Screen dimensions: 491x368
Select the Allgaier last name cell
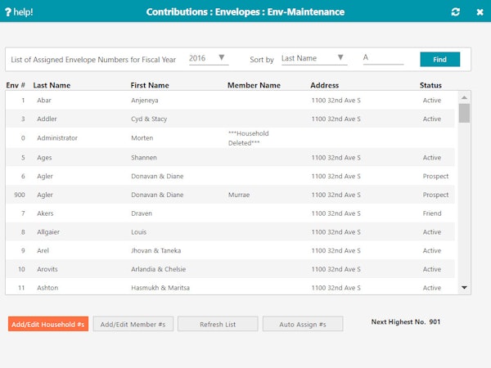click(48, 232)
